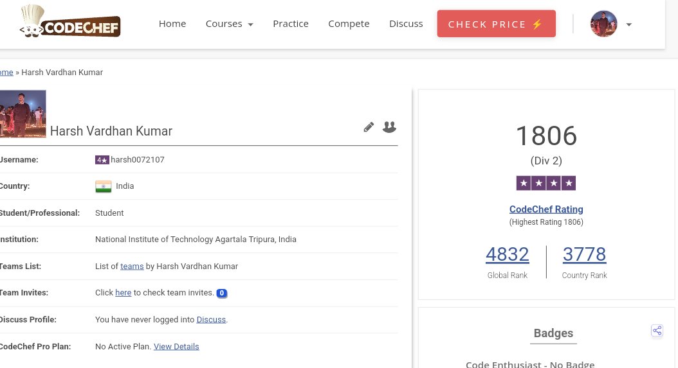Open global rank 4832
The height and width of the screenshot is (368, 678).
[x=507, y=254]
